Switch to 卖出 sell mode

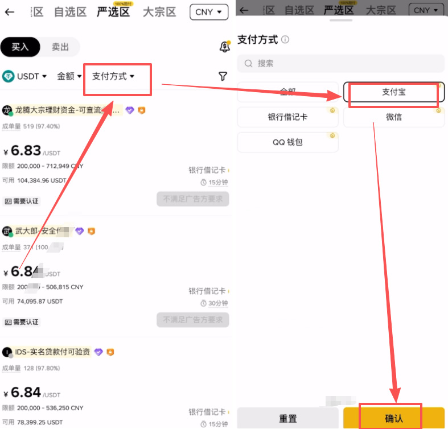(x=60, y=47)
